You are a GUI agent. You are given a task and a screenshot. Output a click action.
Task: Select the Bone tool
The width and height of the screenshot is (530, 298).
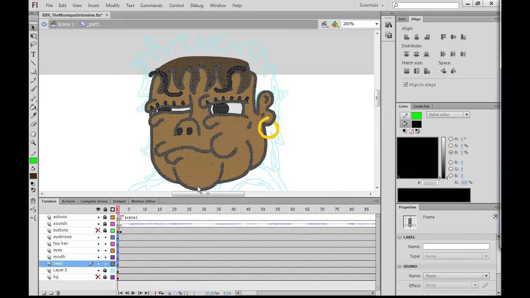pos(33,99)
